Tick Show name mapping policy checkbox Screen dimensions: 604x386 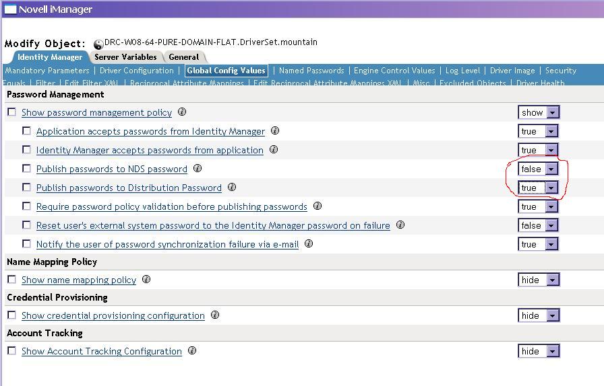[x=12, y=280]
